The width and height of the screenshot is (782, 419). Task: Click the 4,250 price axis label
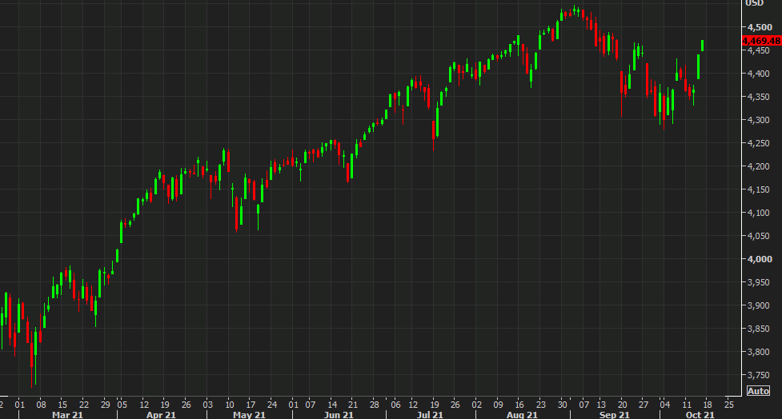pos(758,143)
